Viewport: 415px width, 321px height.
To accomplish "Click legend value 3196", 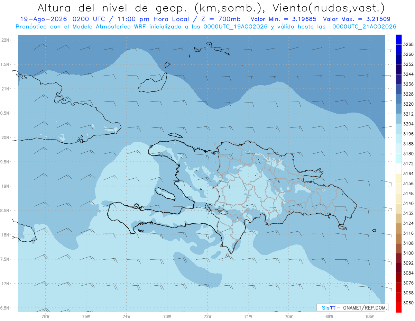I will click(408, 134).
